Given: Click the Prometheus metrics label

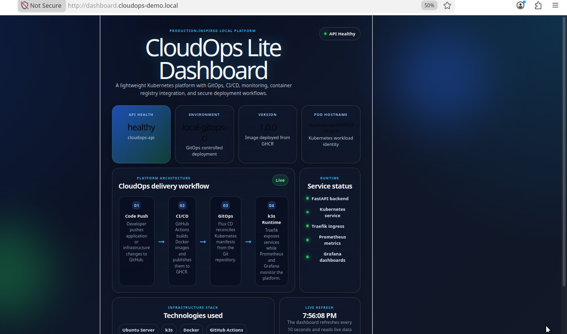Looking at the screenshot, I should click(332, 240).
